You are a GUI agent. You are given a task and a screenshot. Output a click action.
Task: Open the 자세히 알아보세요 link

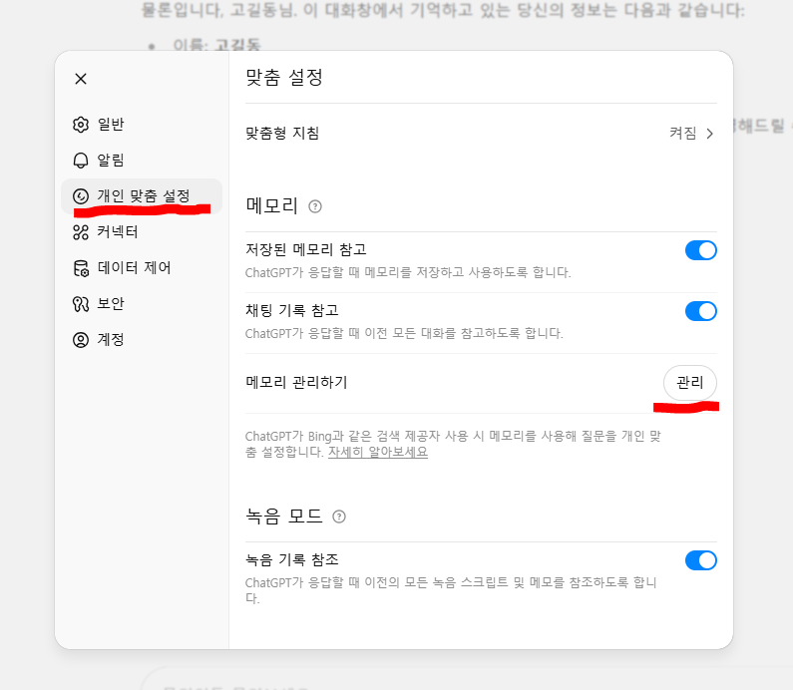378,452
